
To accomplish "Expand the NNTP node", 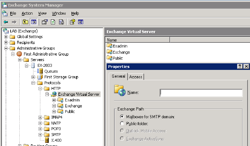I will pyautogui.click(x=40, y=123).
